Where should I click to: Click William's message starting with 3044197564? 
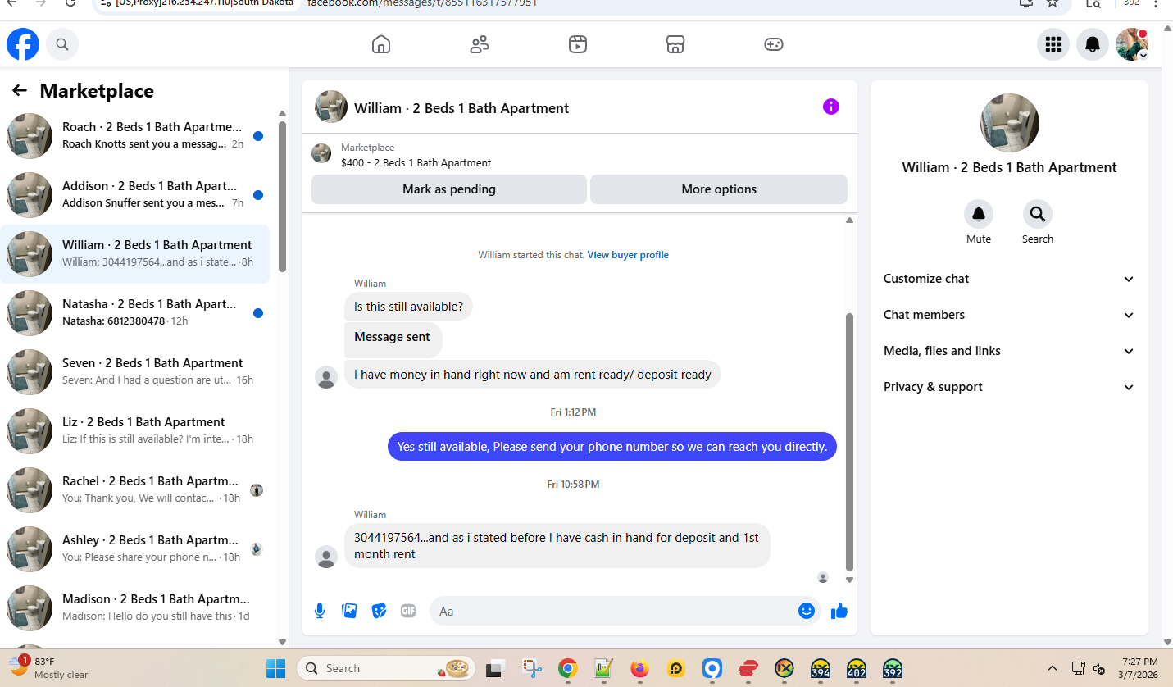coord(557,546)
